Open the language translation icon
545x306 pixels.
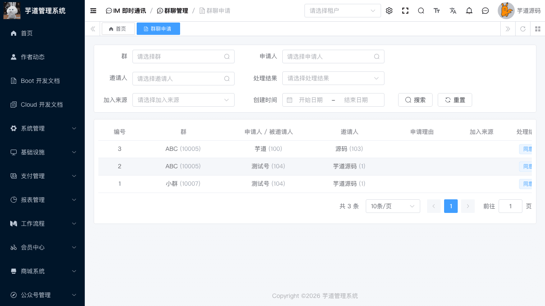(453, 11)
